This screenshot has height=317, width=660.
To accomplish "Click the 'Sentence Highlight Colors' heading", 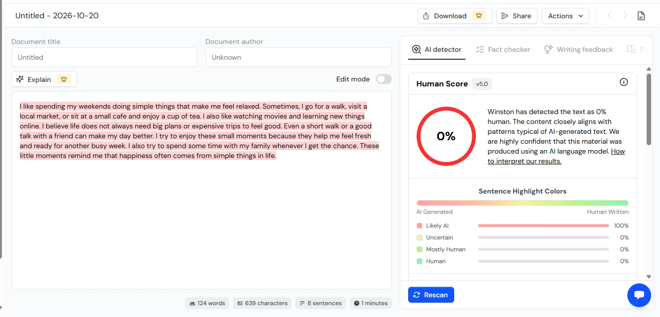I will click(522, 191).
